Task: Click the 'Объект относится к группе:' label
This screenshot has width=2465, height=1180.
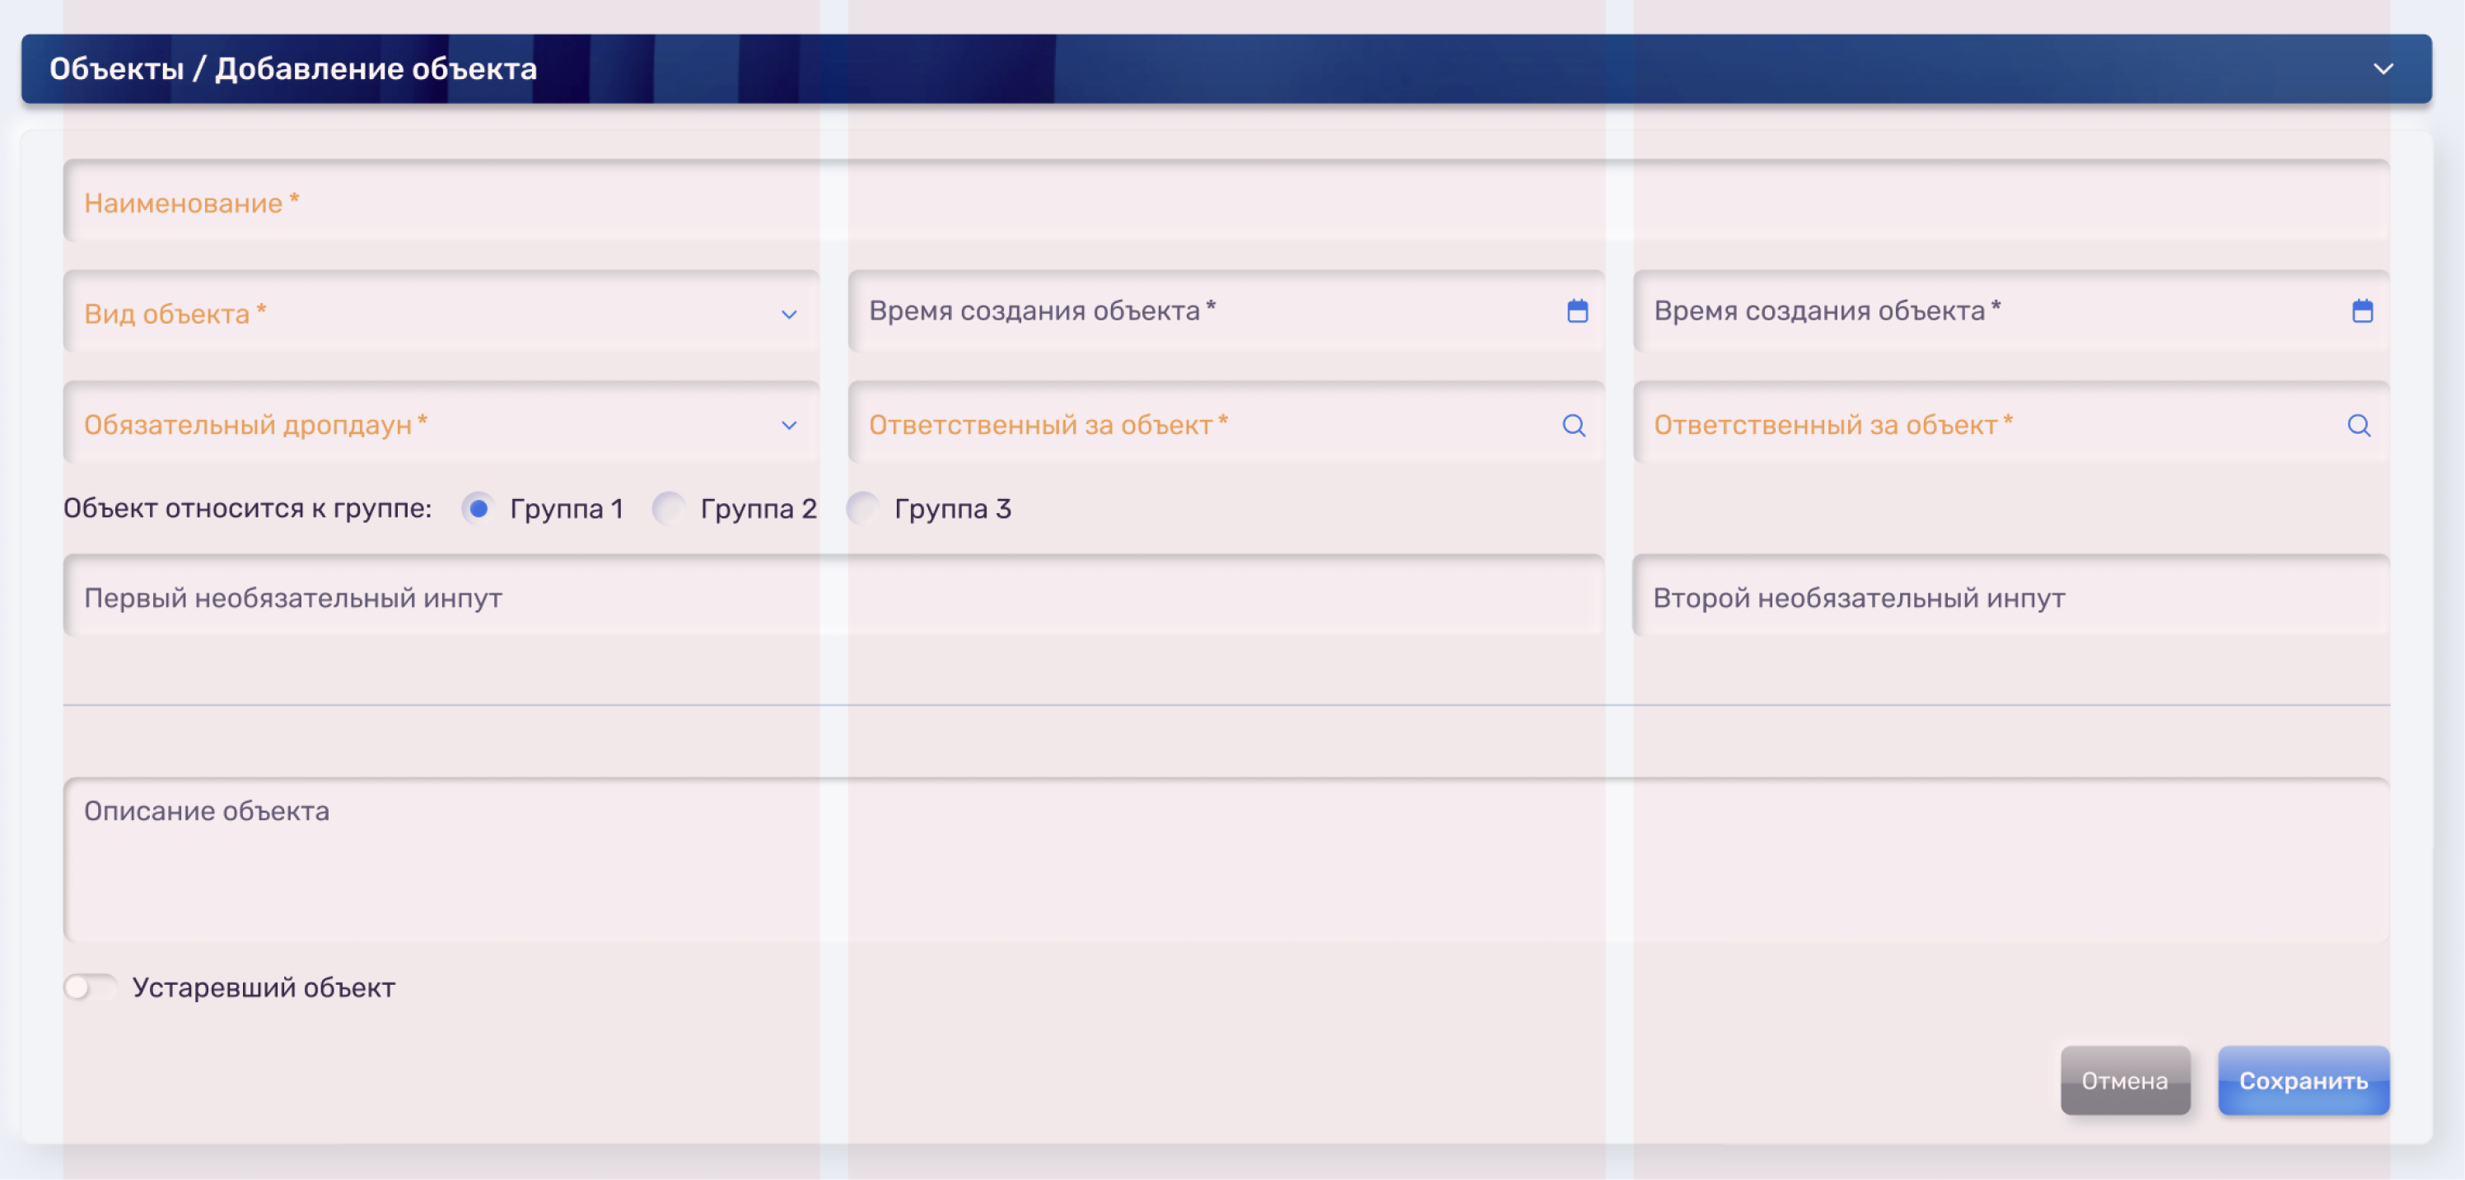Action: pos(247,508)
